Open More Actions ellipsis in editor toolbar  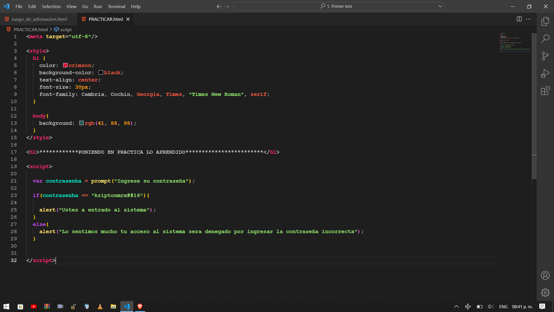528,19
